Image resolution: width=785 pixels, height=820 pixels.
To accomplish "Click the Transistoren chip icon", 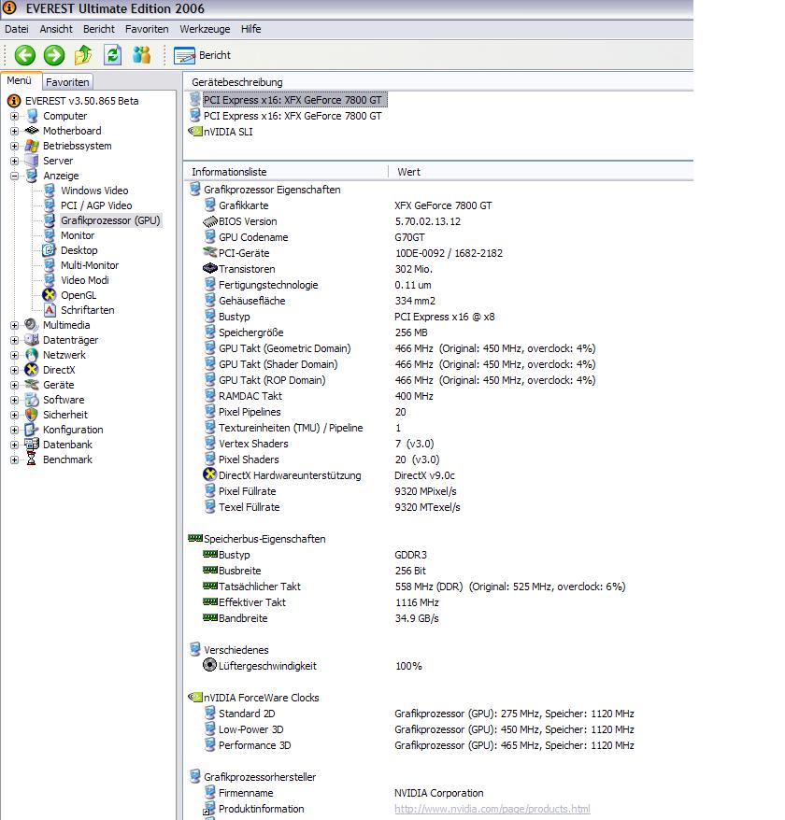I will coord(210,269).
